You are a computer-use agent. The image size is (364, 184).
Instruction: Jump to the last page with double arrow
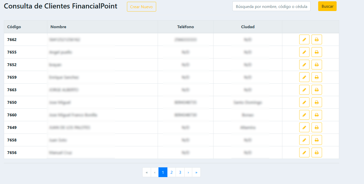click(x=196, y=172)
